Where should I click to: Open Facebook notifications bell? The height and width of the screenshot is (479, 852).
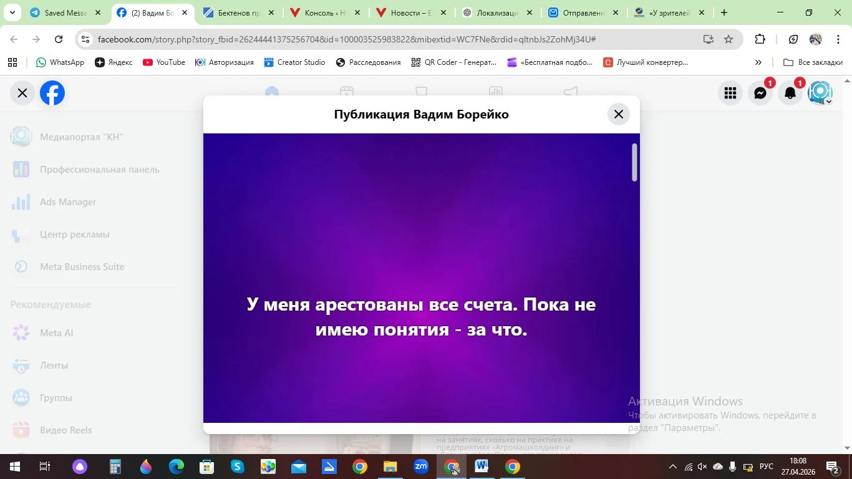pos(790,94)
